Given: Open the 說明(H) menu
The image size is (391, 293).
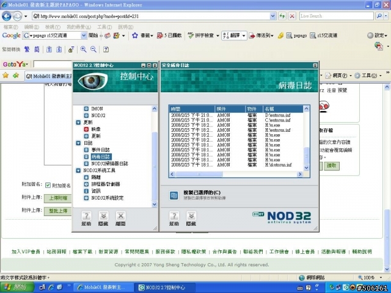Looking at the screenshot, I should click(125, 27).
